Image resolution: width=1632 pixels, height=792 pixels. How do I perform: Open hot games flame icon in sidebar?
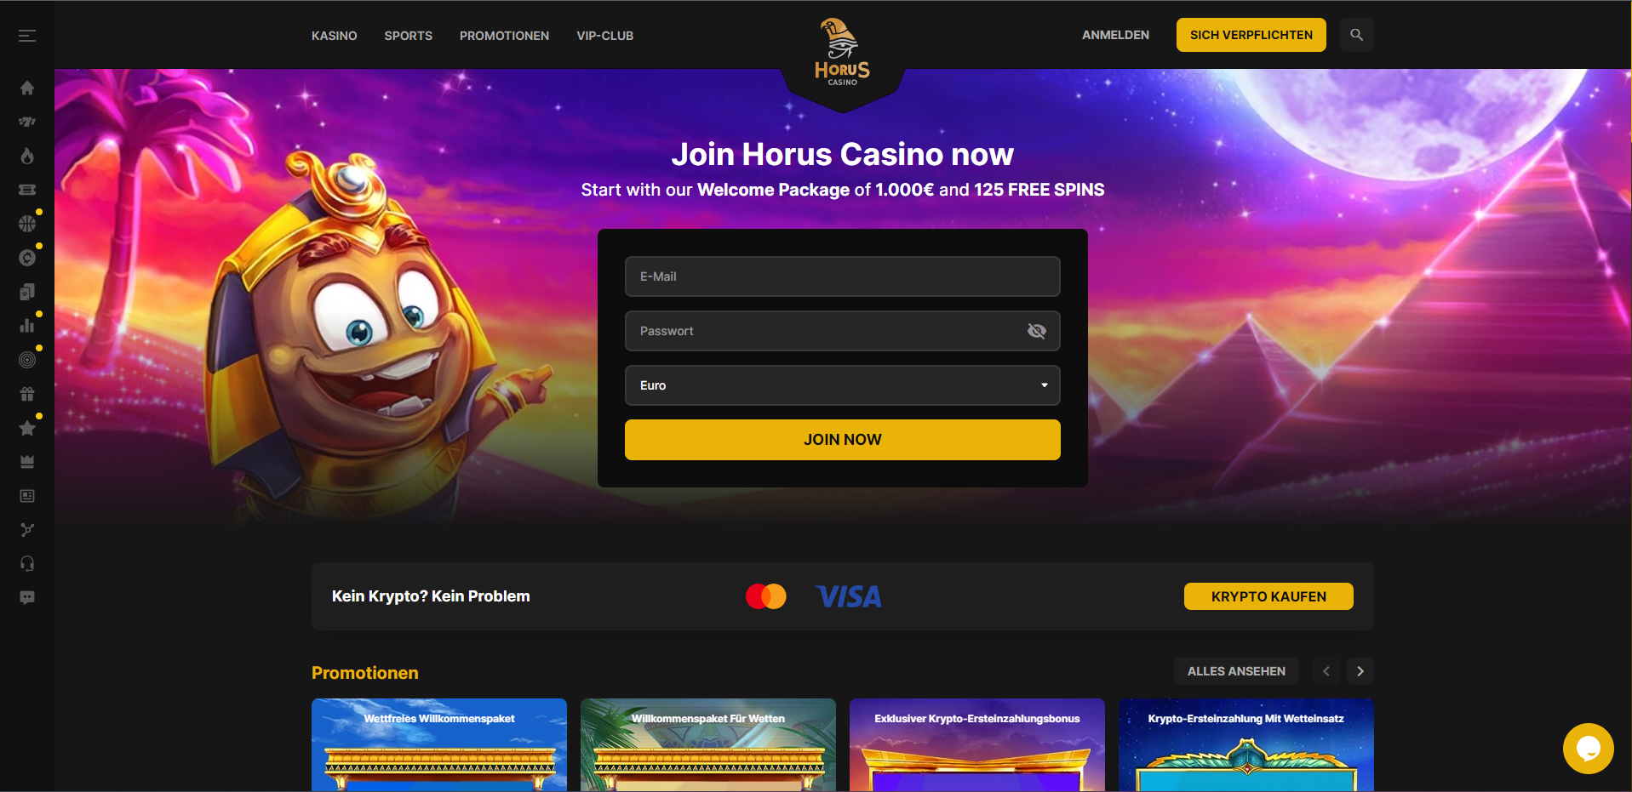27,156
